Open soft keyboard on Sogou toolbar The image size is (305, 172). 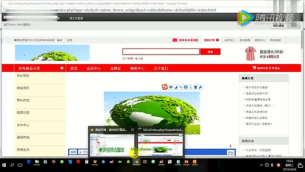pos(185,87)
